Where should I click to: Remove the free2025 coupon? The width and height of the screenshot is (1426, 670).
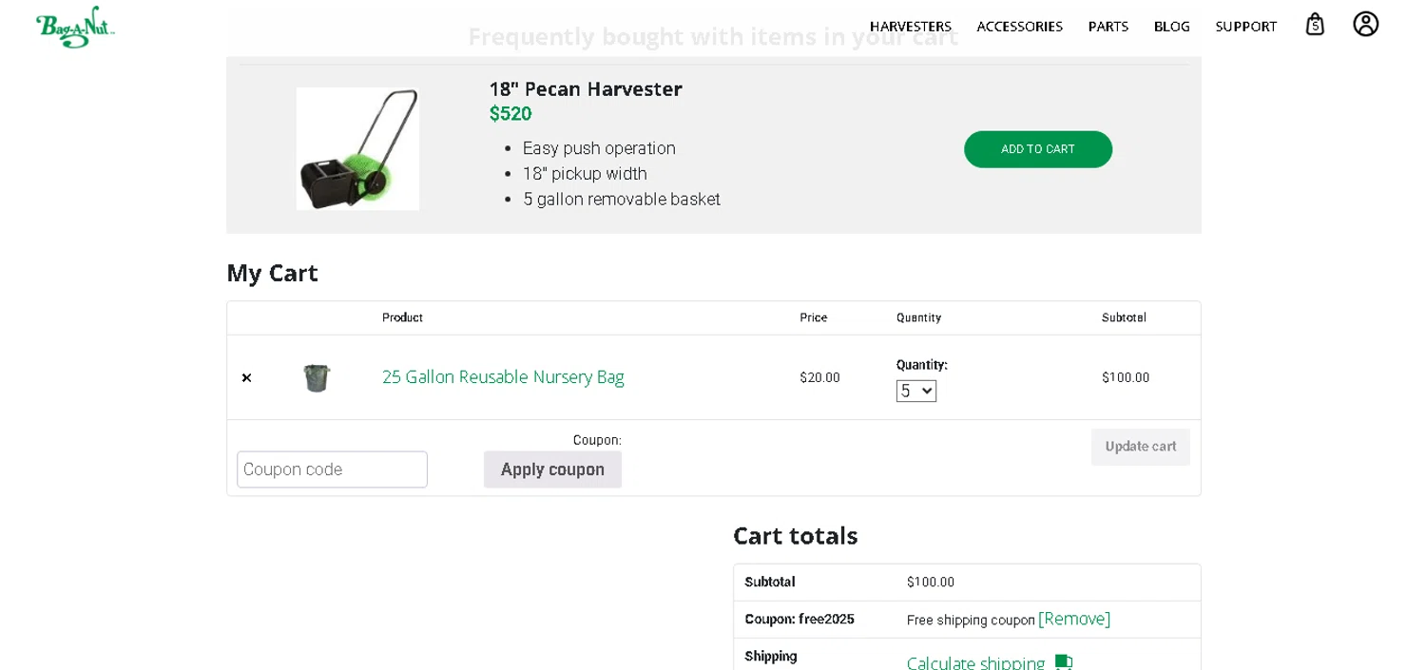click(1074, 619)
